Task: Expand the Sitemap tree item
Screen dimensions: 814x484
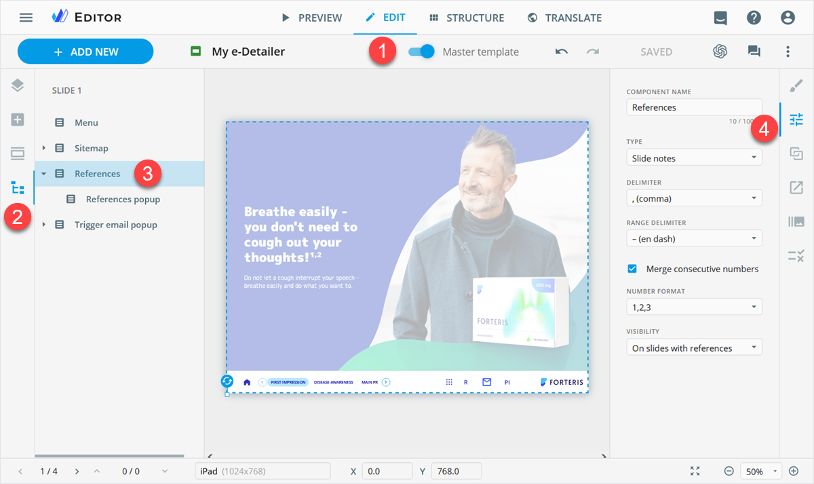Action: [x=44, y=148]
